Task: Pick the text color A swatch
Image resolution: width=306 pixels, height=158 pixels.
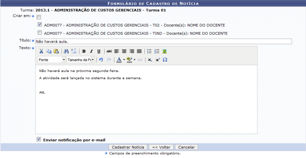Action: click(119, 60)
